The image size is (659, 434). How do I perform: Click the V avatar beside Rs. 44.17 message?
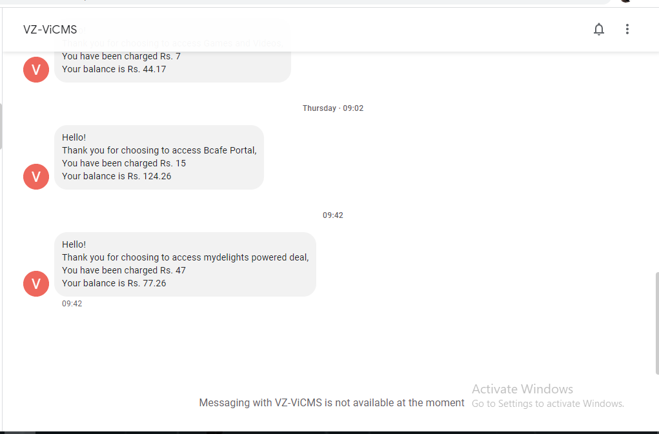pos(36,70)
